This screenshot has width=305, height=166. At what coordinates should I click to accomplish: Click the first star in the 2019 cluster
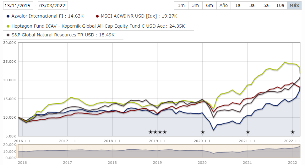150,132
